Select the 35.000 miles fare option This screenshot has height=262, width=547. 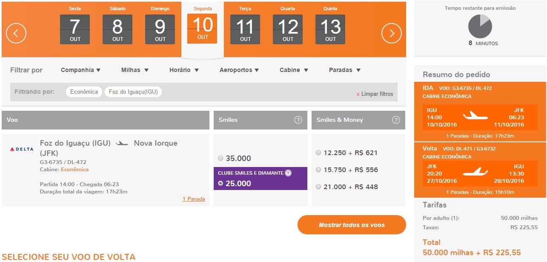coord(221,158)
